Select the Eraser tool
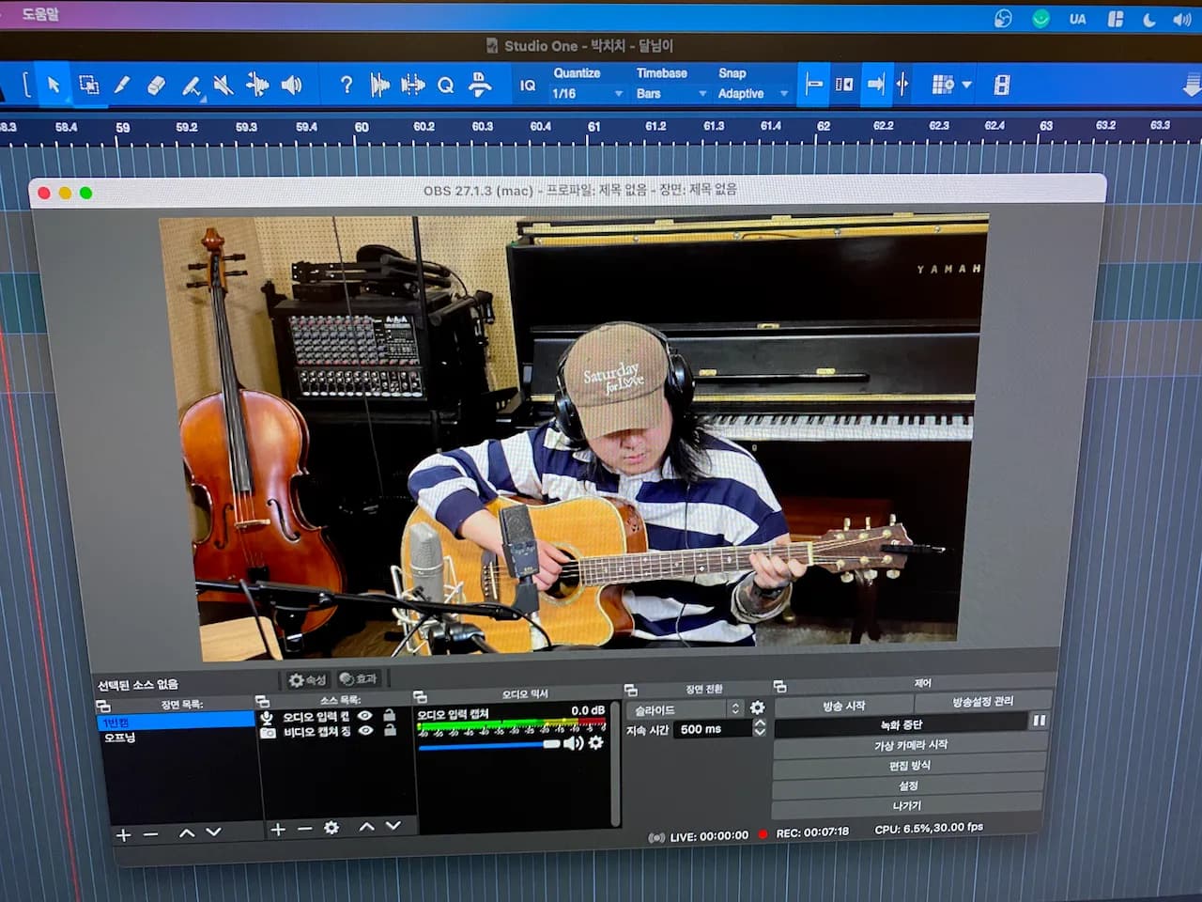Image resolution: width=1202 pixels, height=902 pixels. (156, 86)
